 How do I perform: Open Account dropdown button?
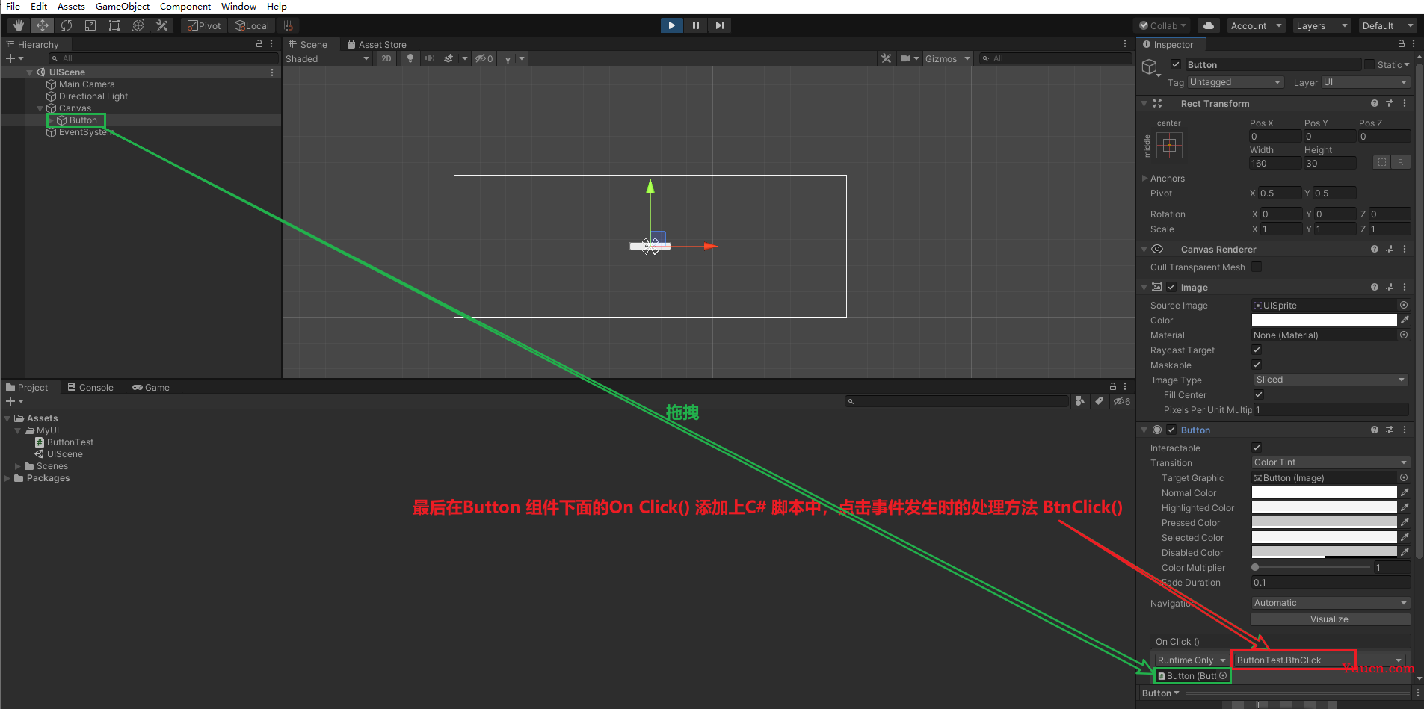click(1255, 25)
